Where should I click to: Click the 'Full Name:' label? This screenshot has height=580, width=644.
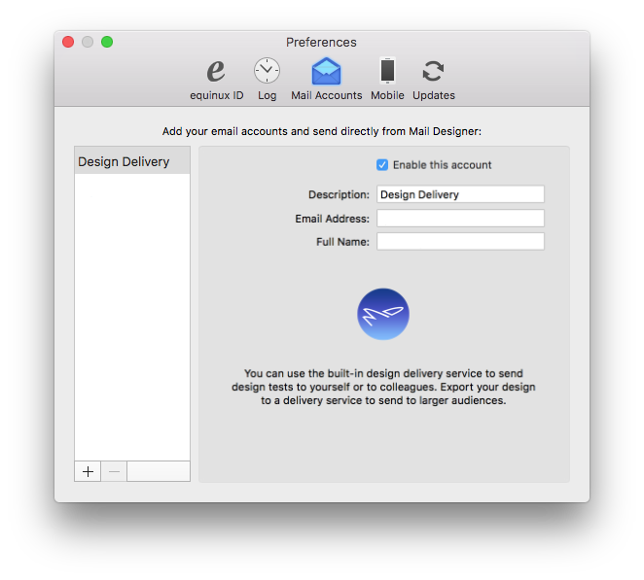tap(343, 242)
